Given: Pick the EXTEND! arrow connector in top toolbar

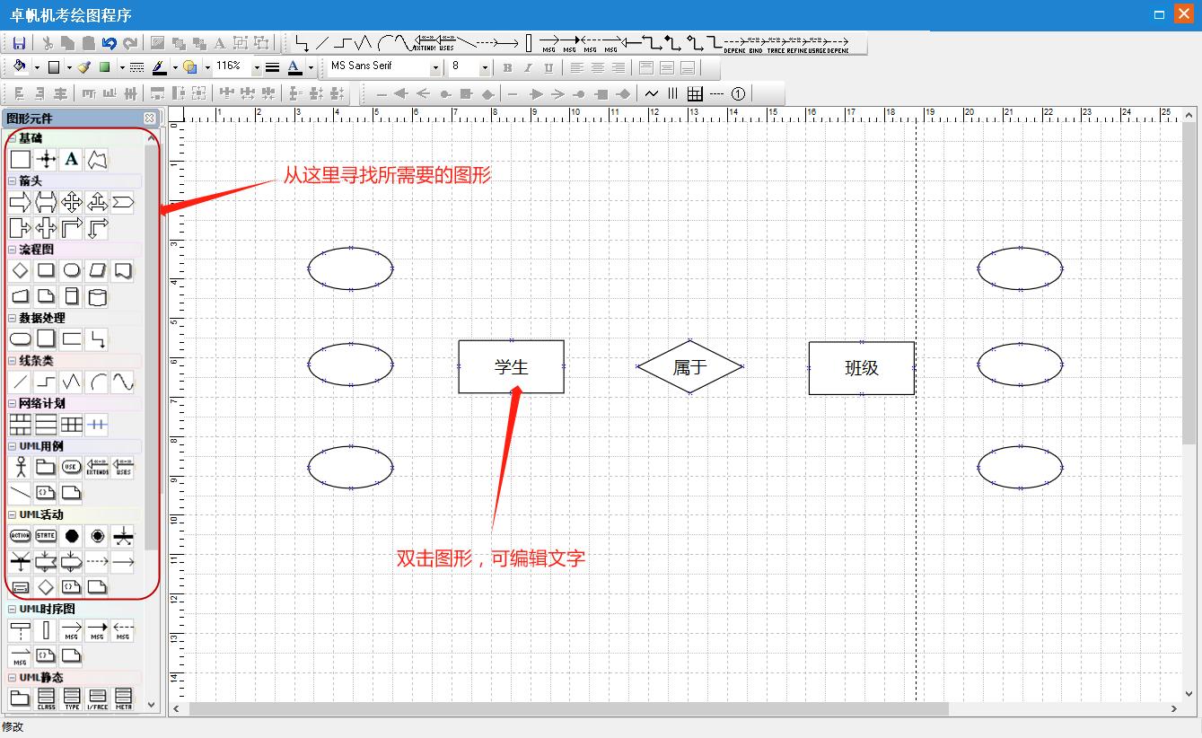Looking at the screenshot, I should click(425, 43).
